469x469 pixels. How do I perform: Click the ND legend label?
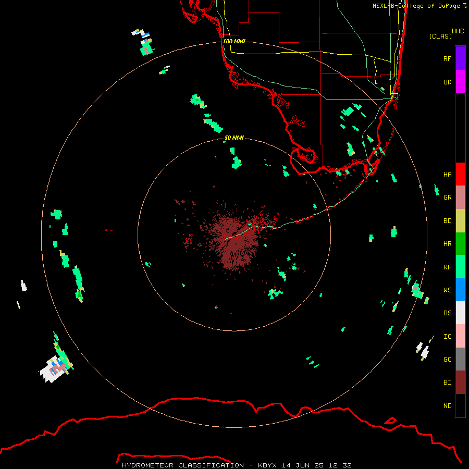tap(447, 406)
